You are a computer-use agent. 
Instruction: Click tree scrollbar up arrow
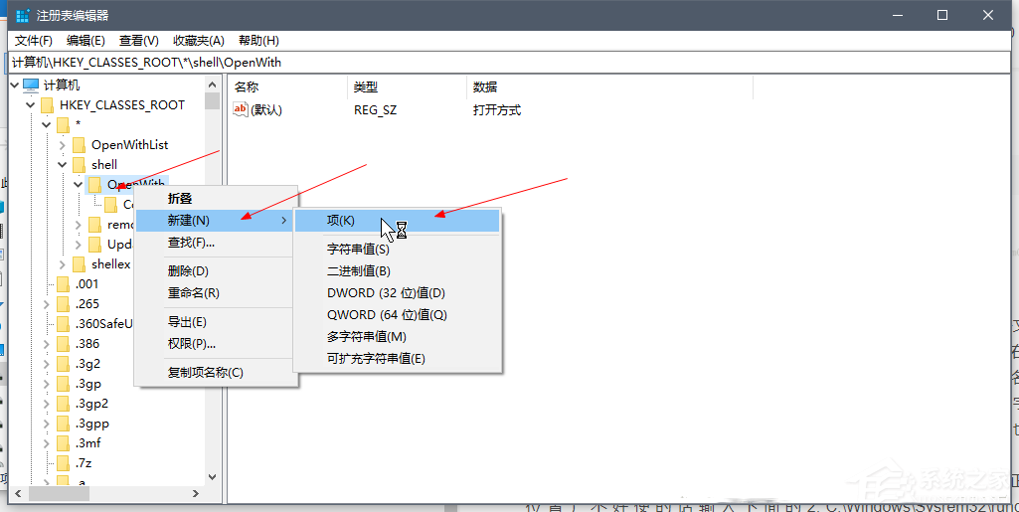pyautogui.click(x=212, y=85)
